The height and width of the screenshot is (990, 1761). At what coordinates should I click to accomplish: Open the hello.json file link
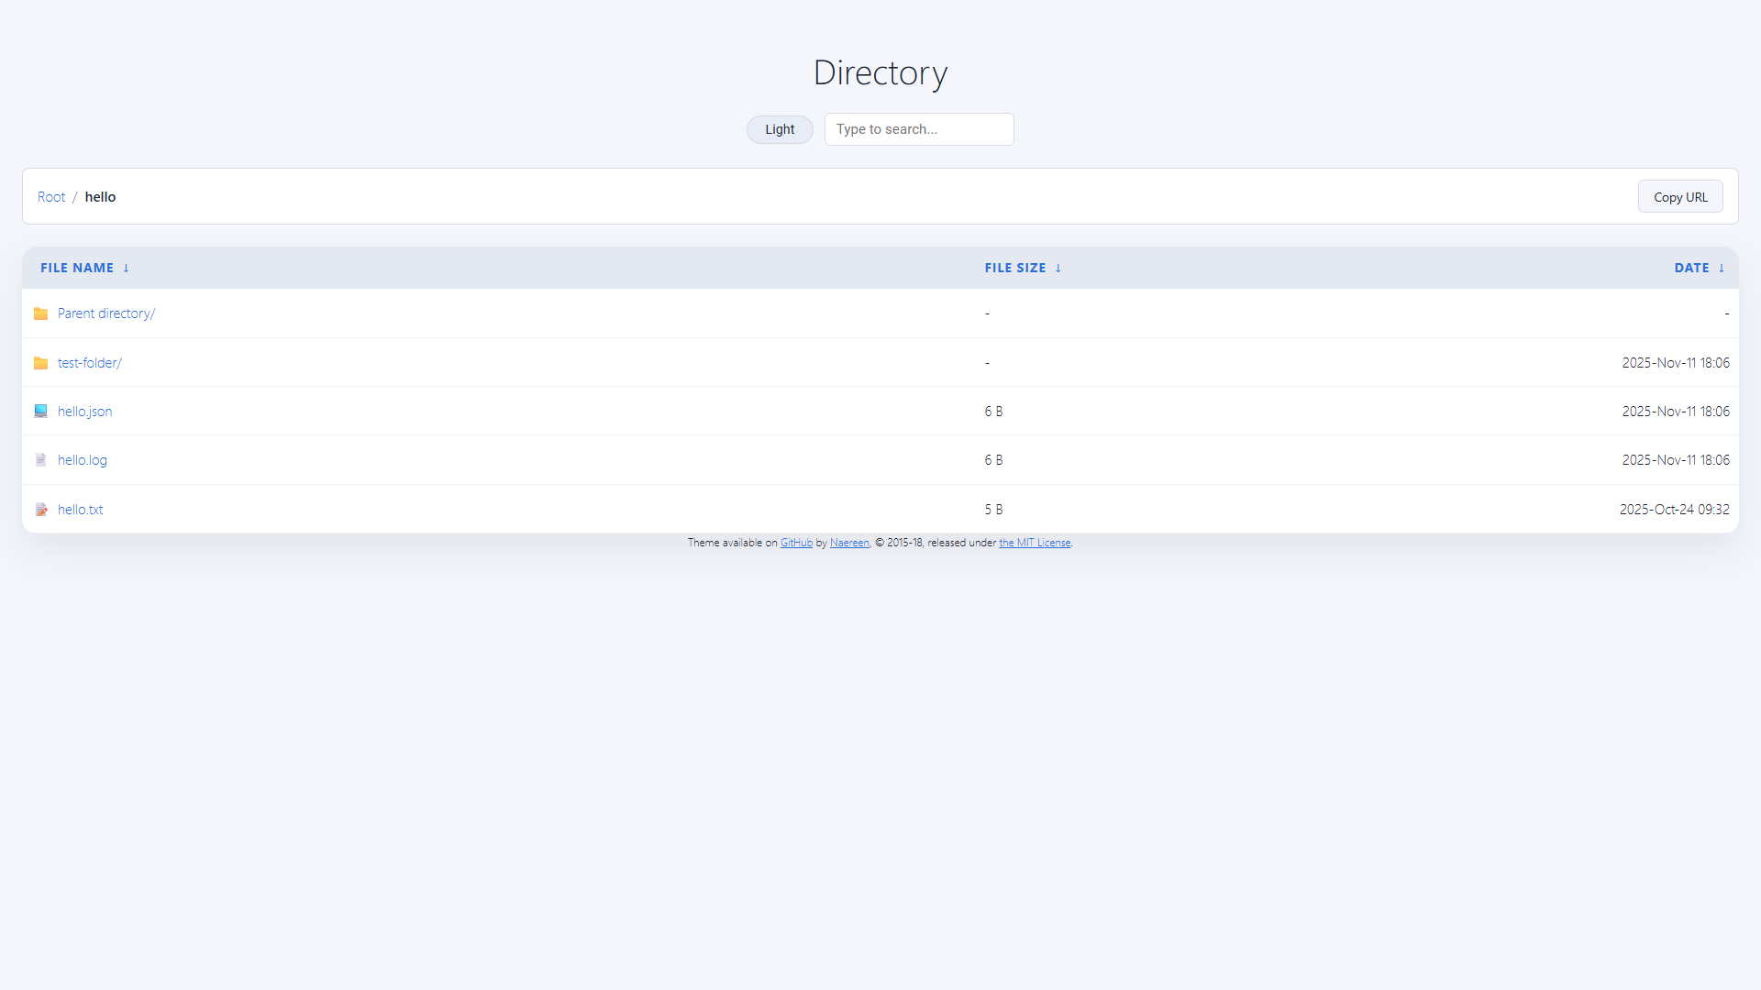click(85, 412)
